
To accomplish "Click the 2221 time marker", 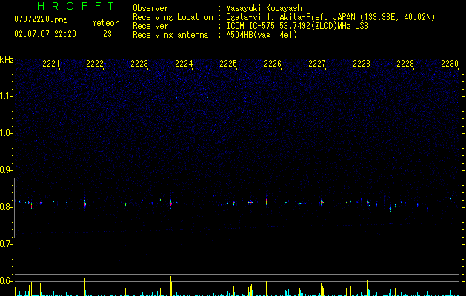I will (x=51, y=64).
